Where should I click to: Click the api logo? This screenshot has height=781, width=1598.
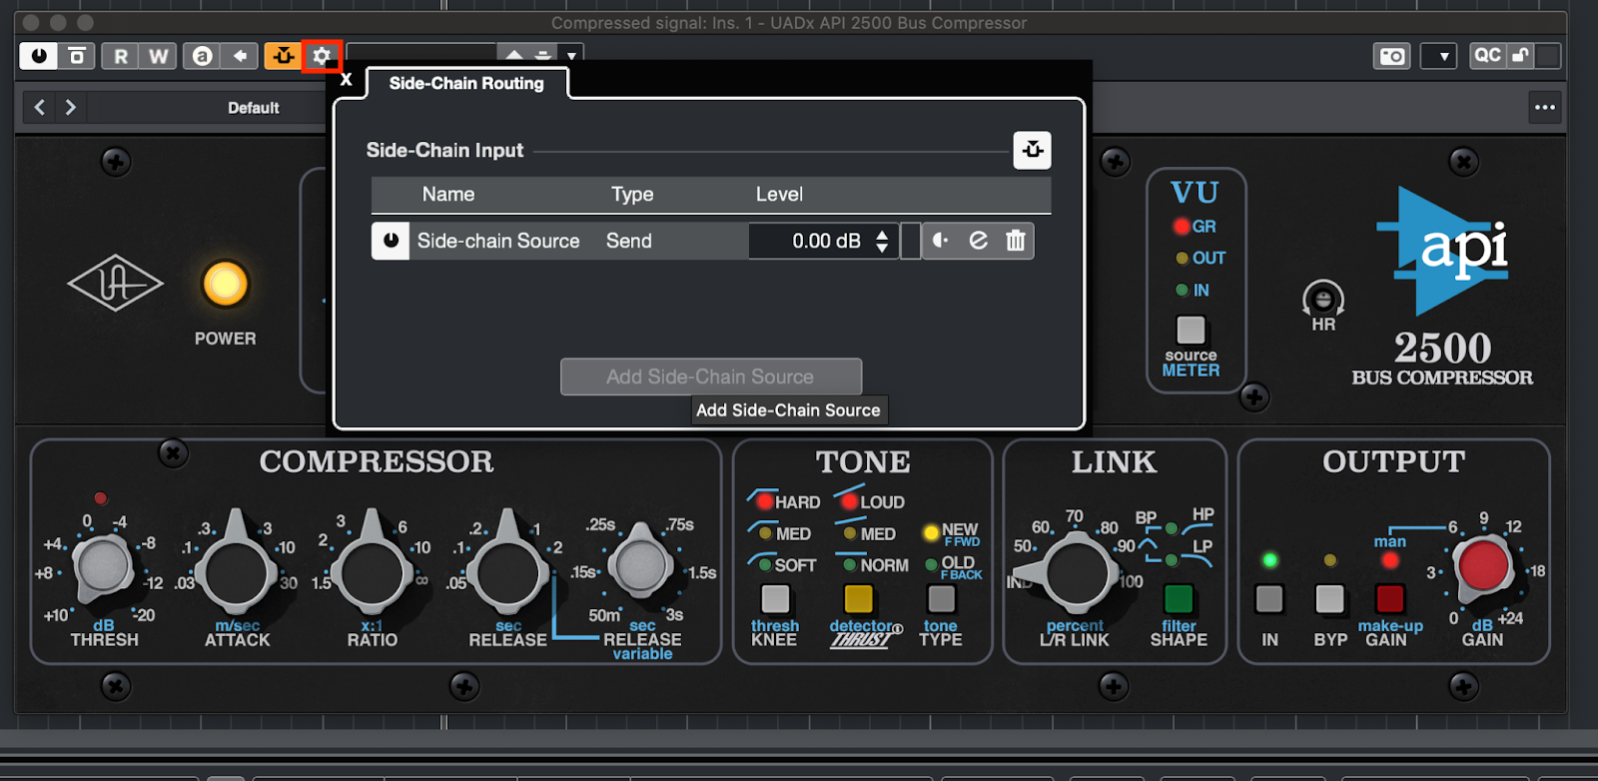pyautogui.click(x=1444, y=250)
